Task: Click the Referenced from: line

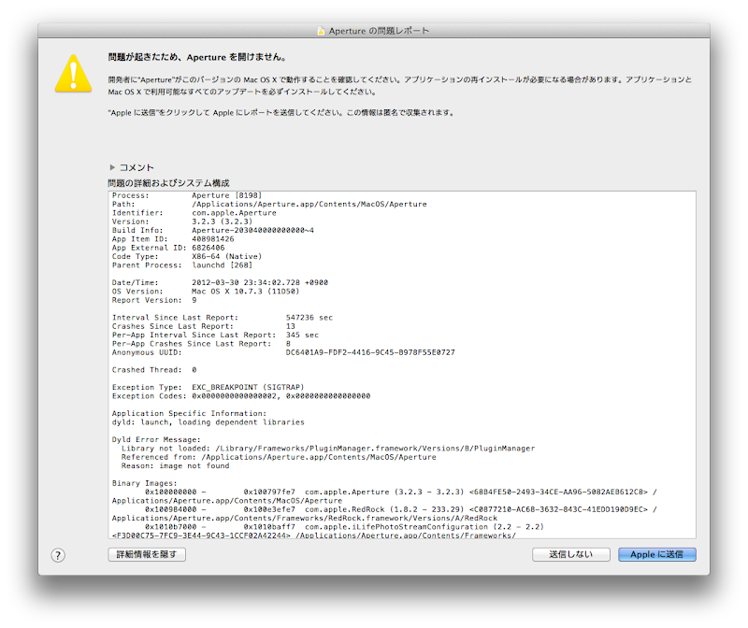Action: pos(279,457)
